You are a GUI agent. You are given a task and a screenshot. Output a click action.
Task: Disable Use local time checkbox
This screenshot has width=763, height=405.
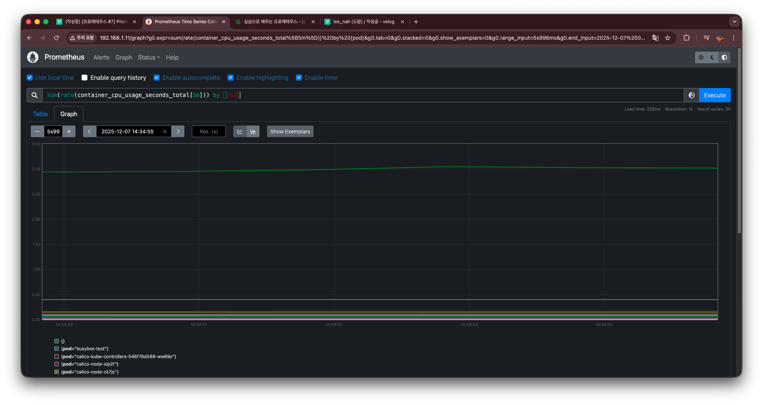(x=30, y=78)
